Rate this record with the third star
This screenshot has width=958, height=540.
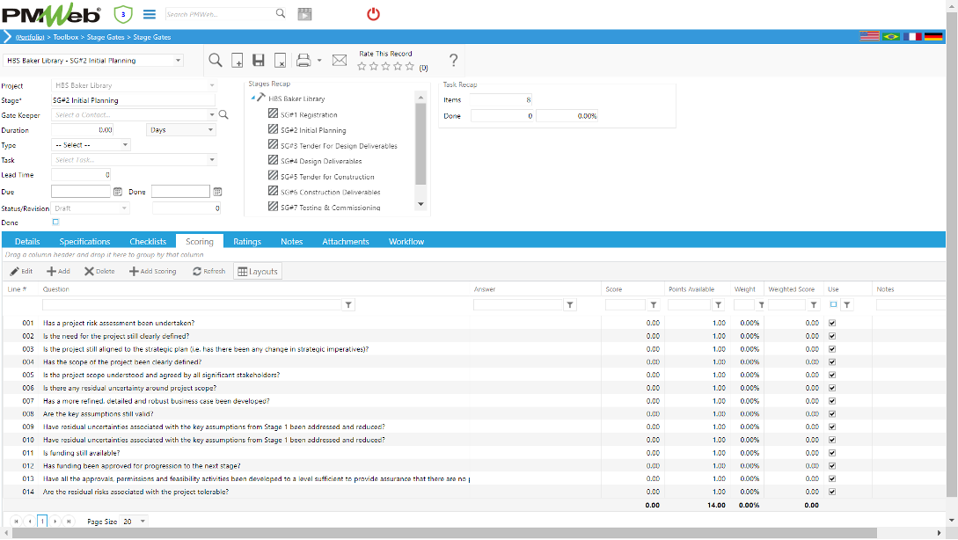point(385,67)
